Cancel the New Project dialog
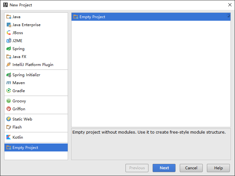The height and width of the screenshot is (176, 235). (191, 168)
